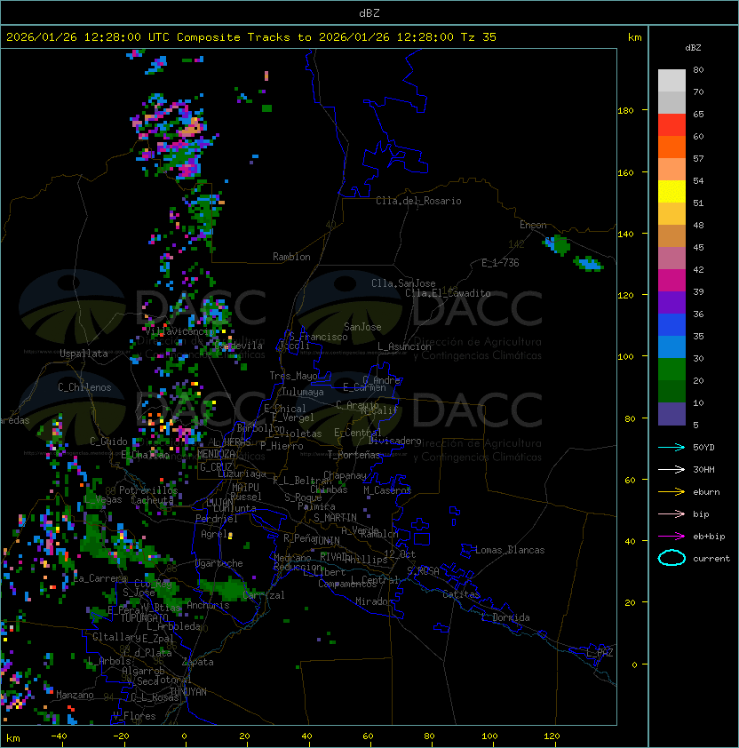Viewport: 739px width, 748px height.
Task: Click the 'Divisadero' place label
Action: point(395,441)
